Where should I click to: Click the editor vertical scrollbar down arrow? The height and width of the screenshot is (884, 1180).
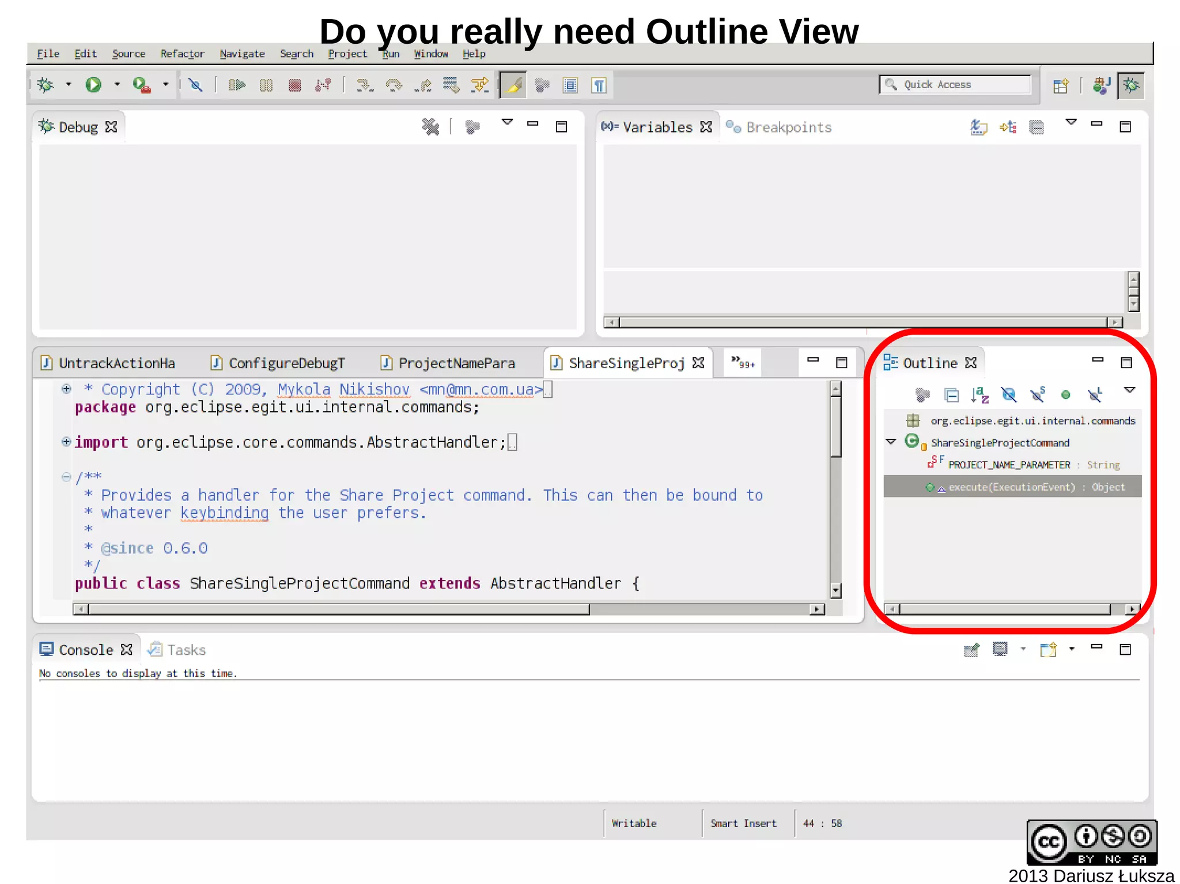tap(835, 591)
